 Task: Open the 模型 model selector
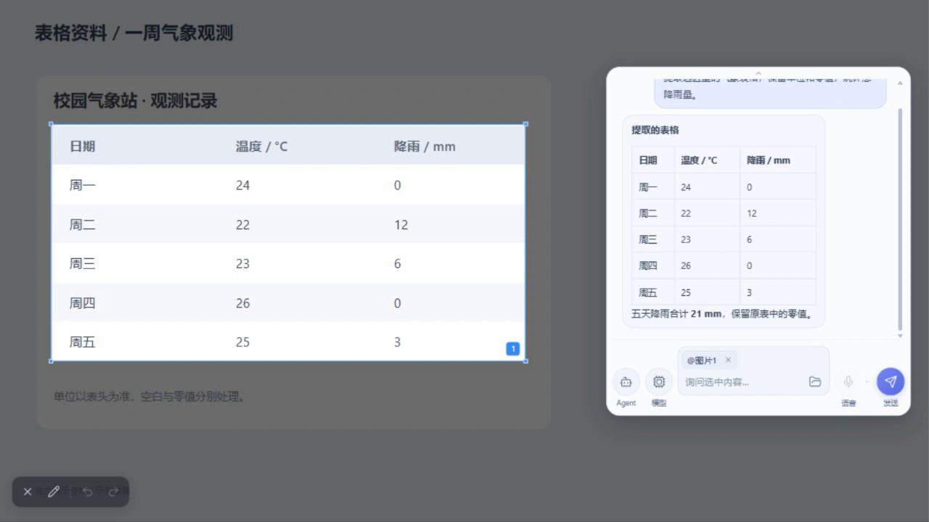point(659,382)
